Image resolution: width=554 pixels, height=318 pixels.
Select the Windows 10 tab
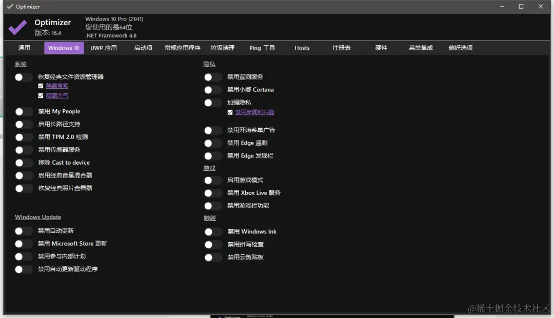64,48
